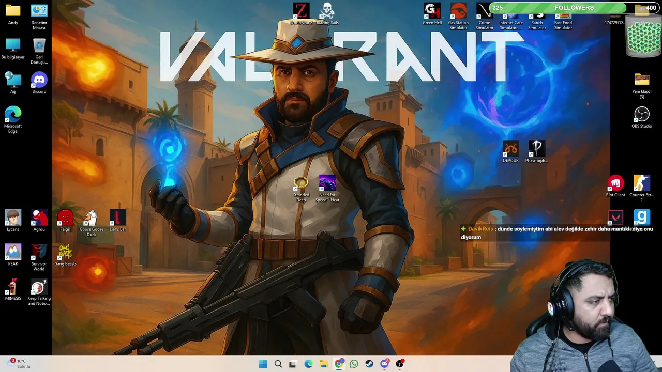Select the Blazing Sails game shortcut
Image resolution: width=662 pixels, height=372 pixels.
pos(327,14)
